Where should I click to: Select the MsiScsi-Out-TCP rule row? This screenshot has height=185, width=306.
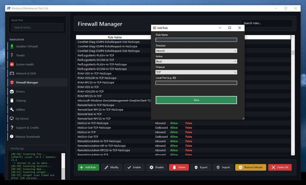point(183,137)
